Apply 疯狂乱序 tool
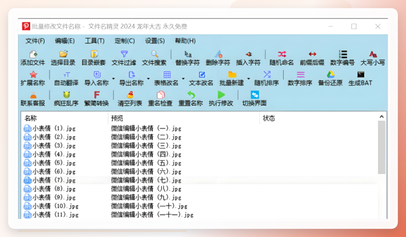406x237 pixels. 66,98
